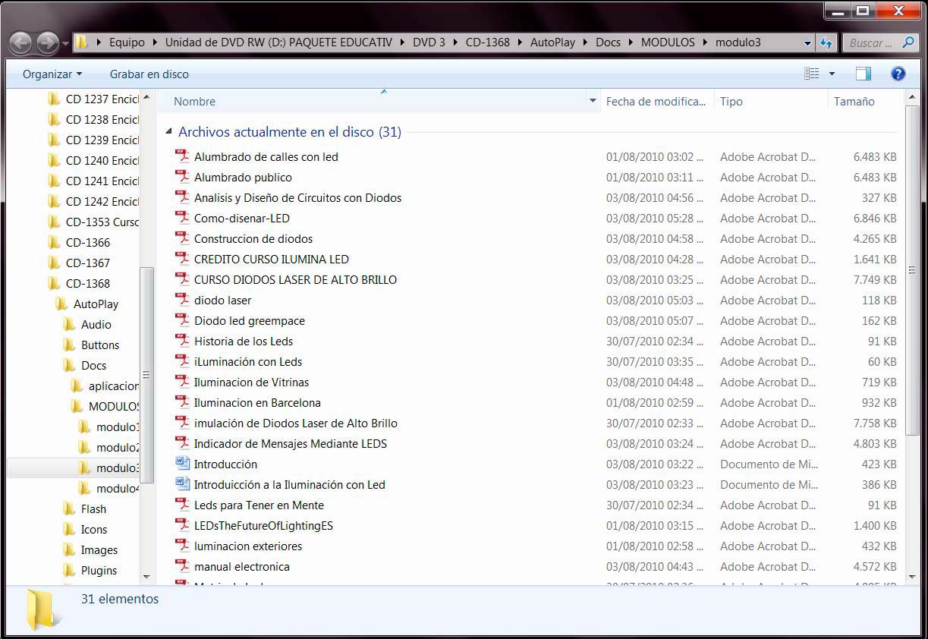The image size is (928, 639).
Task: Open the view options dropdown arrow
Action: (x=832, y=74)
